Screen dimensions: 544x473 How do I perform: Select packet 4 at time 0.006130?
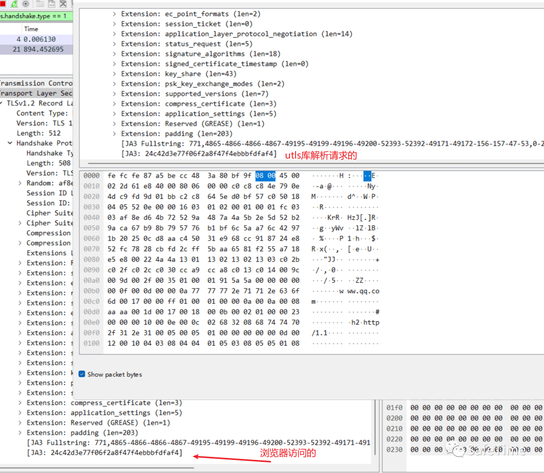[36, 39]
